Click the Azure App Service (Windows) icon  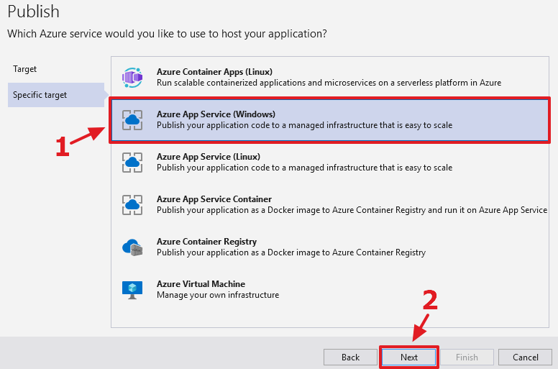pyautogui.click(x=132, y=119)
